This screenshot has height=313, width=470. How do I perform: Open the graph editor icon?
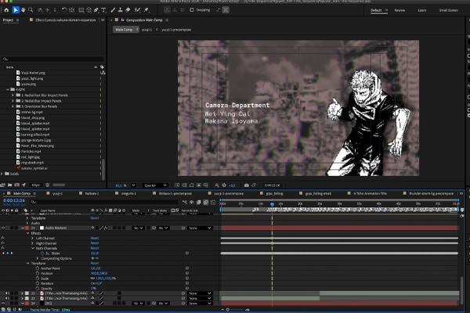tap(213, 203)
